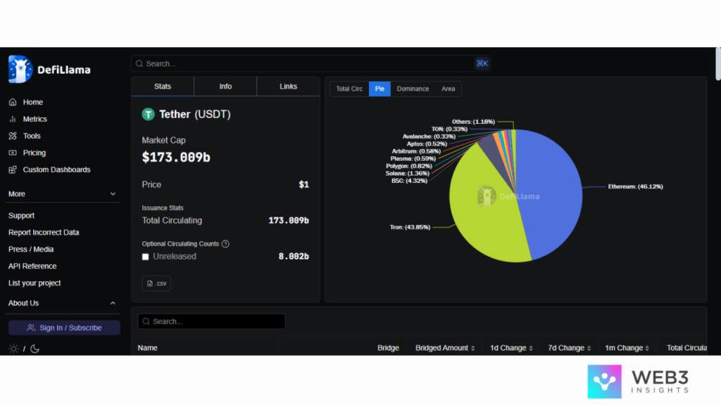The width and height of the screenshot is (721, 405).
Task: Switch to the Info tab
Action: pos(225,86)
